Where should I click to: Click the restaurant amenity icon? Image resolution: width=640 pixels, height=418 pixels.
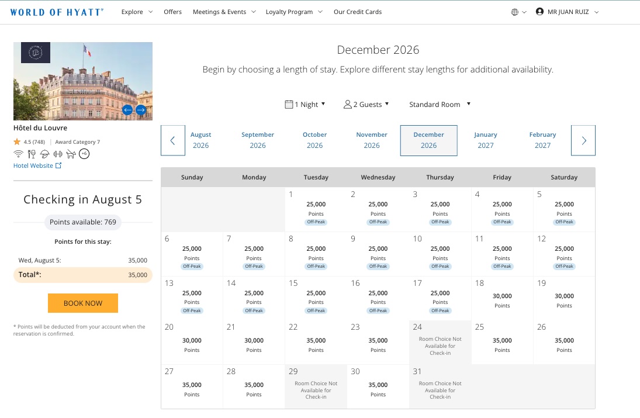(32, 154)
